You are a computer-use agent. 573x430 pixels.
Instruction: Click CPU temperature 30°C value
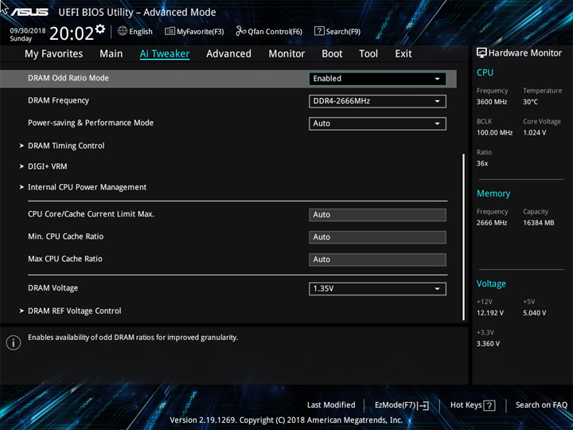(530, 102)
